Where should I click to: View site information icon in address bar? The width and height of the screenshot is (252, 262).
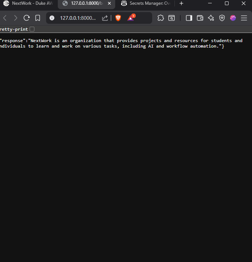[52, 18]
